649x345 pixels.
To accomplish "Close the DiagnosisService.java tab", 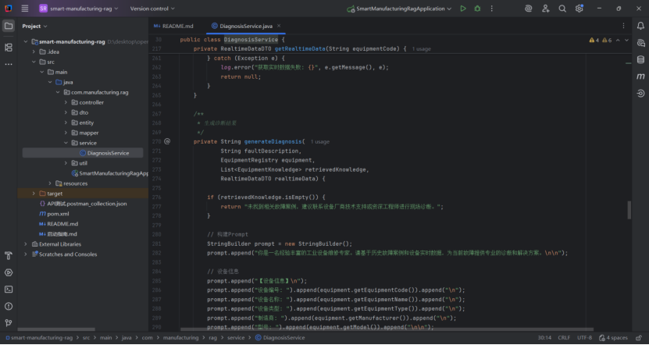I will coord(279,26).
